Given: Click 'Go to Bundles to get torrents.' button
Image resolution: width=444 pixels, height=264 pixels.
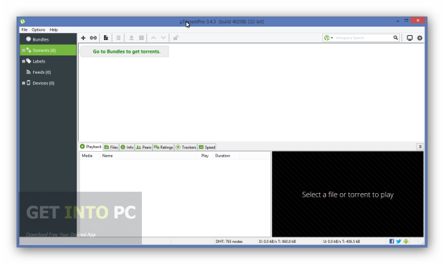Looking at the screenshot, I should tap(124, 51).
